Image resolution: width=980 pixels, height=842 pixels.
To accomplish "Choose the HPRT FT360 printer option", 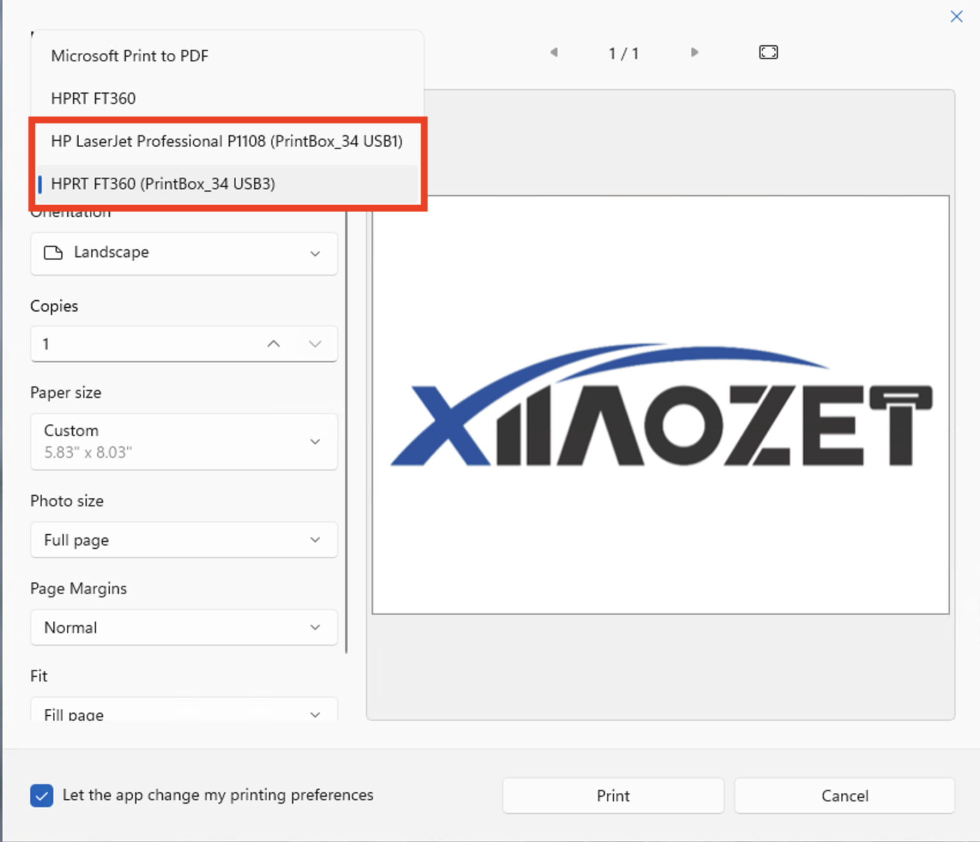I will 93,99.
